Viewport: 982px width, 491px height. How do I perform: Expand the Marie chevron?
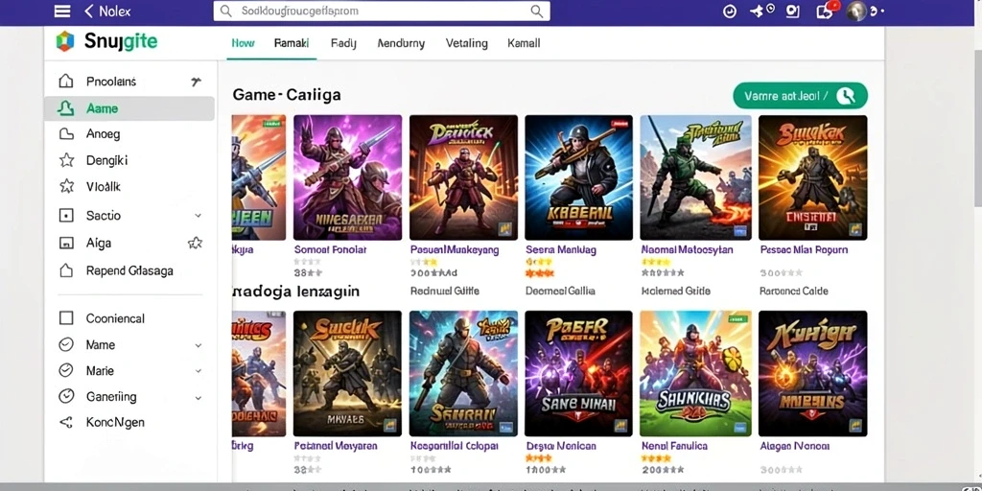click(198, 371)
